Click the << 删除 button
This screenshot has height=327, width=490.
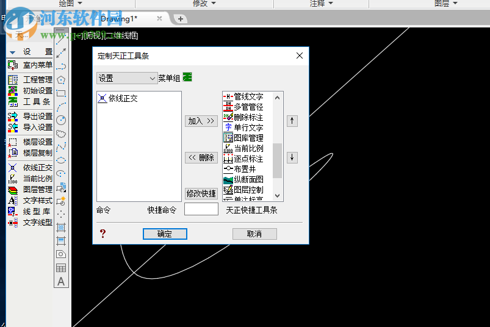pos(201,157)
